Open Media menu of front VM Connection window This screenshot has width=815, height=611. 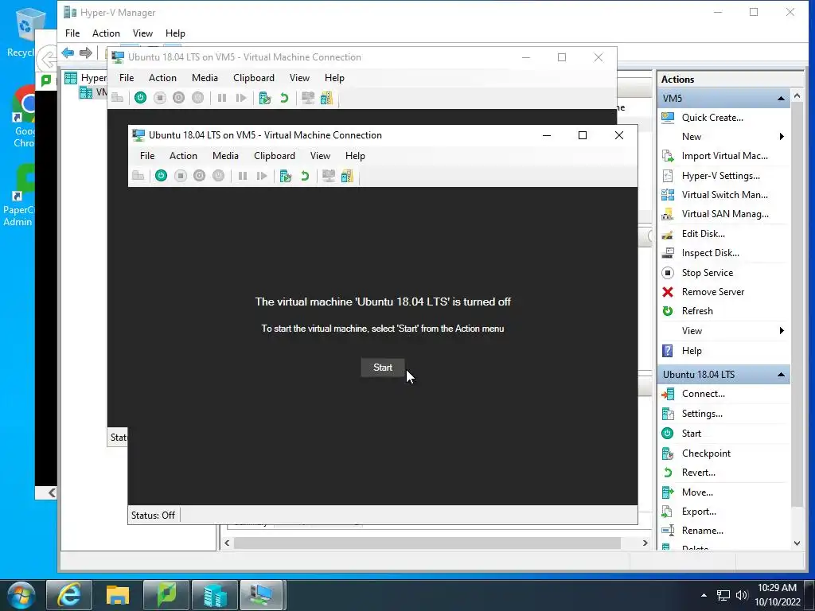(225, 156)
